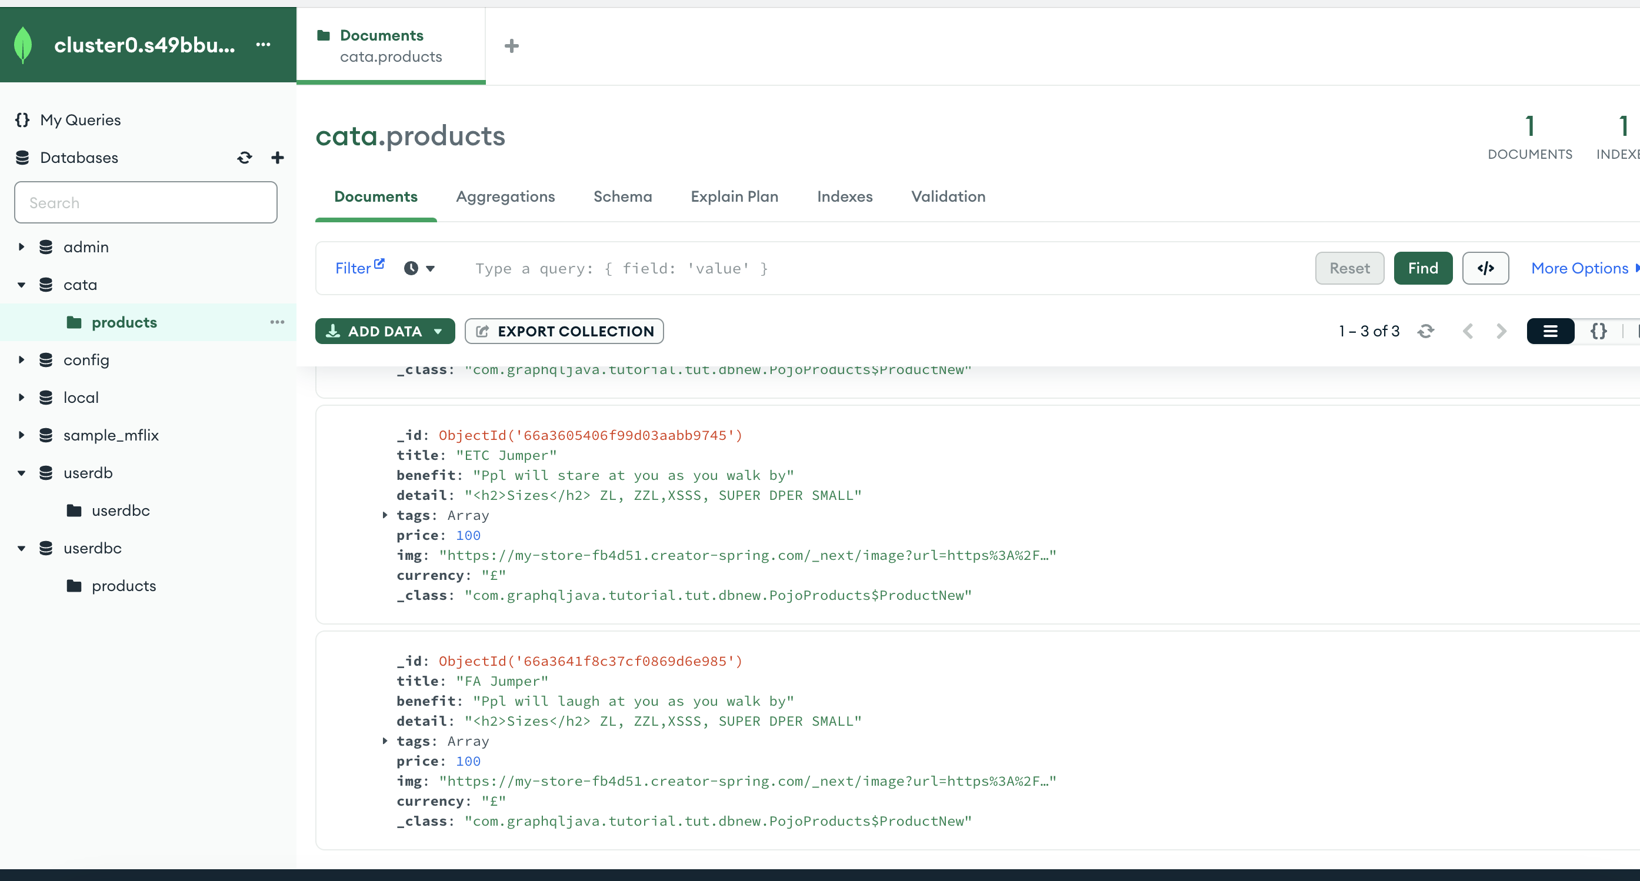Click the query history clock icon
The image size is (1640, 881).
(x=411, y=268)
